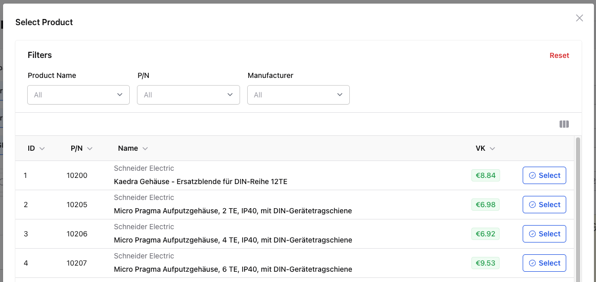Click the Name column header
596x282 pixels.
(128, 149)
